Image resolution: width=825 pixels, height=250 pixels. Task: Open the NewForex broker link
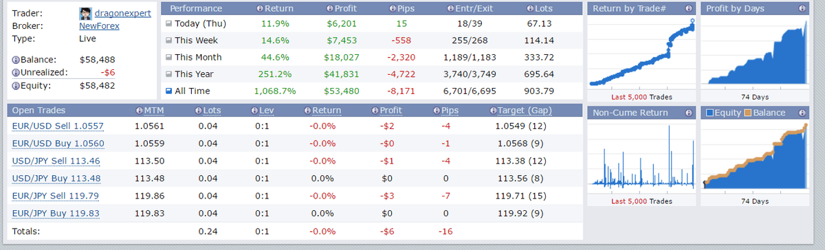[x=100, y=26]
